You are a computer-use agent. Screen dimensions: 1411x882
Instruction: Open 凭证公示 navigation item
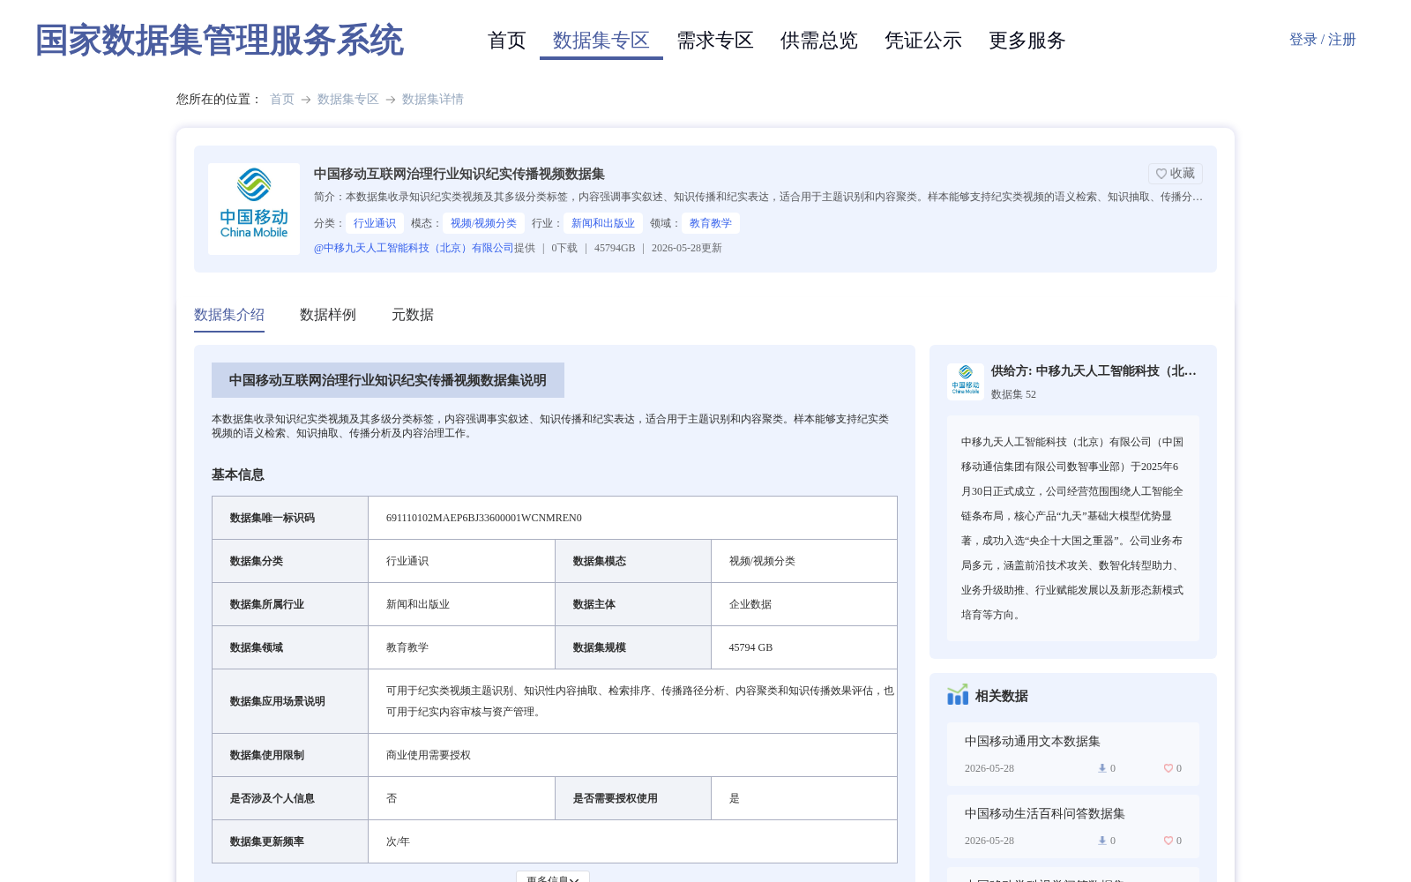(923, 41)
